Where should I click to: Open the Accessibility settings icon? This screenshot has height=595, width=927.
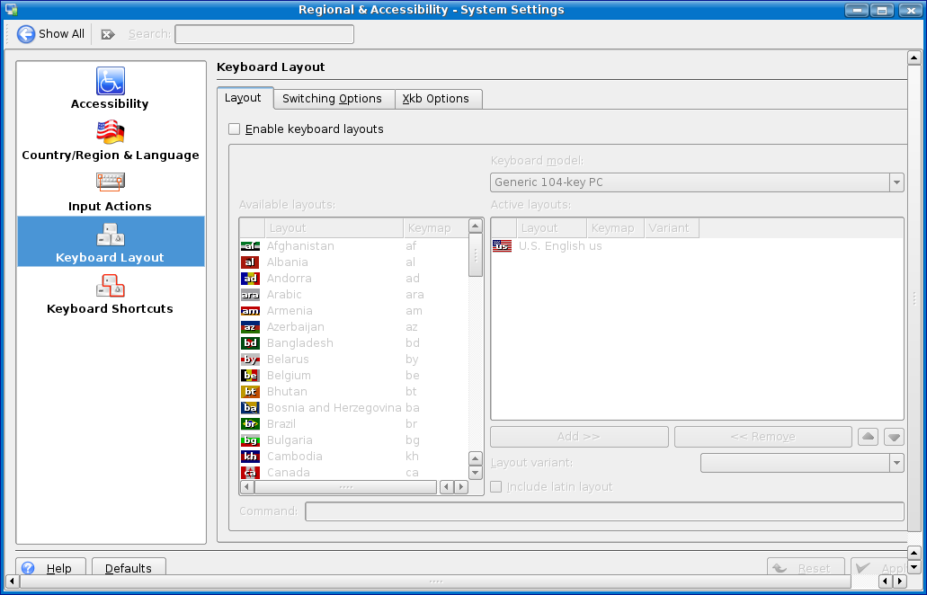[x=111, y=81]
